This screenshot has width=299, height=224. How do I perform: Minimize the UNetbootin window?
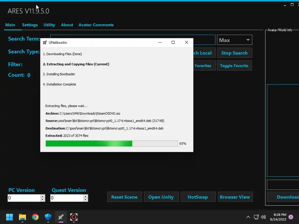160,43
